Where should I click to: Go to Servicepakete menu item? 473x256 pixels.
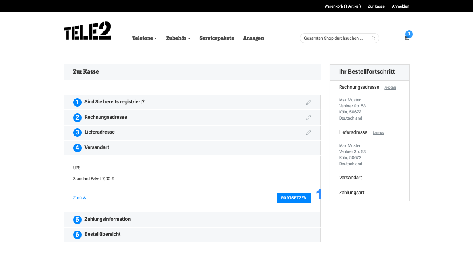[217, 38]
